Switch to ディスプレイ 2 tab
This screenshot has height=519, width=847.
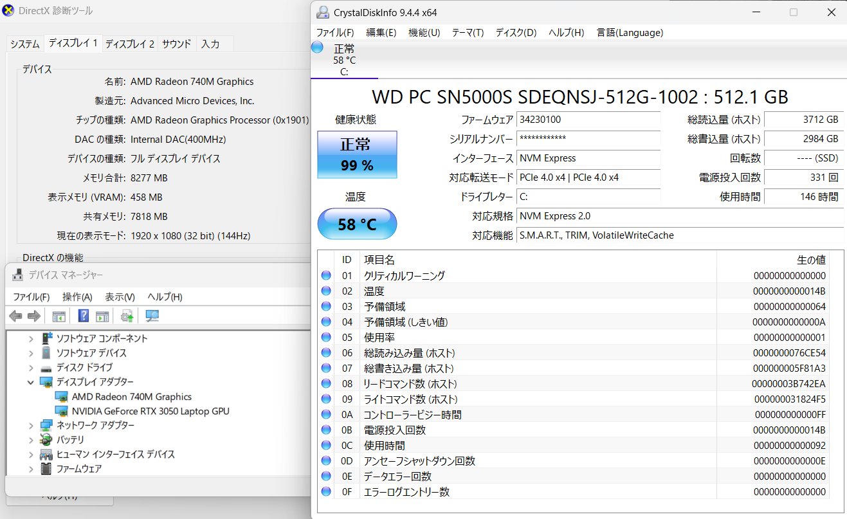click(x=129, y=44)
